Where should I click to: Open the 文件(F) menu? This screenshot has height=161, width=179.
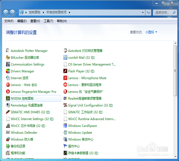[x=9, y=21]
